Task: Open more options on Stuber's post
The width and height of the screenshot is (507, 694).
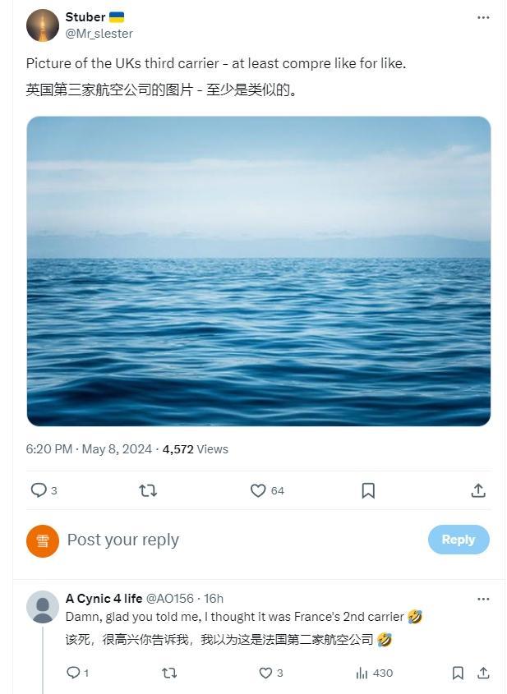Action: tap(483, 17)
